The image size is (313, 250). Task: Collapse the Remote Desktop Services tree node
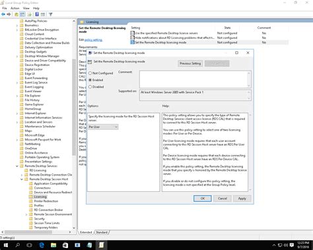click(17, 166)
